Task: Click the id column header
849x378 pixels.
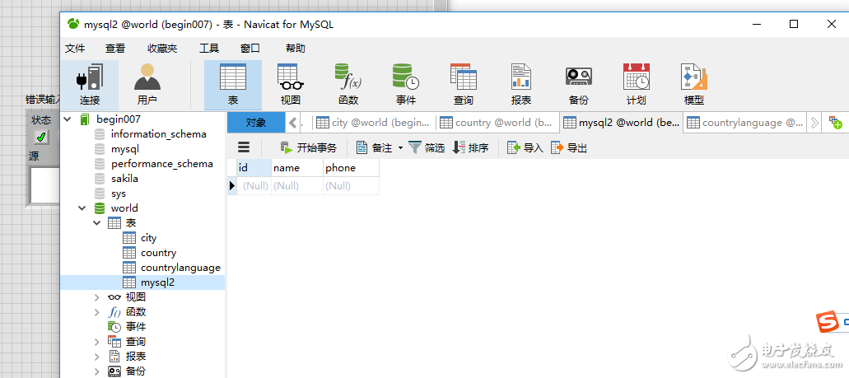Action: pos(254,168)
